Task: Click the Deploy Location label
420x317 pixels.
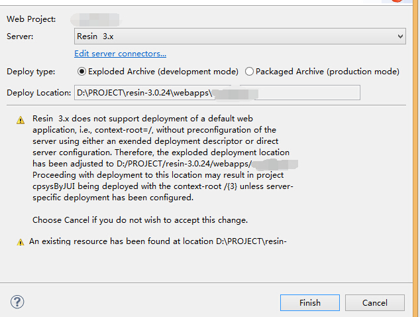Action: [38, 92]
